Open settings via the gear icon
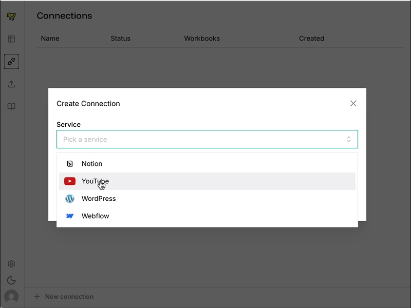This screenshot has height=308, width=411. click(x=11, y=263)
